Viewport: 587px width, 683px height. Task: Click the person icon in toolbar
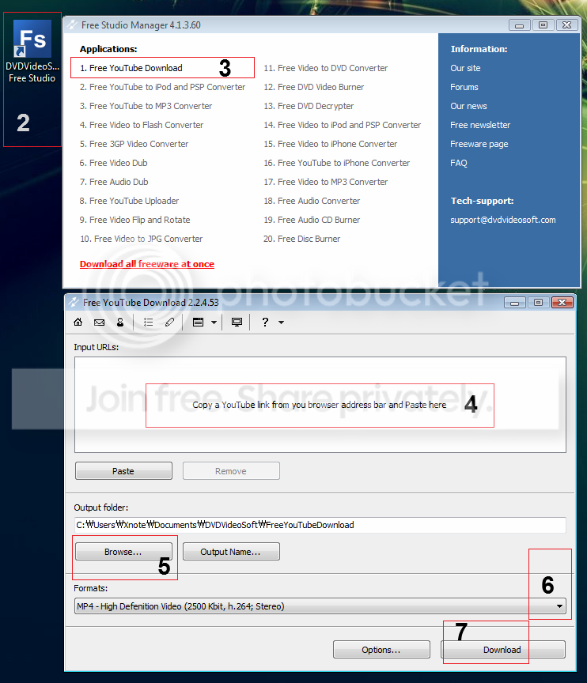coord(120,322)
